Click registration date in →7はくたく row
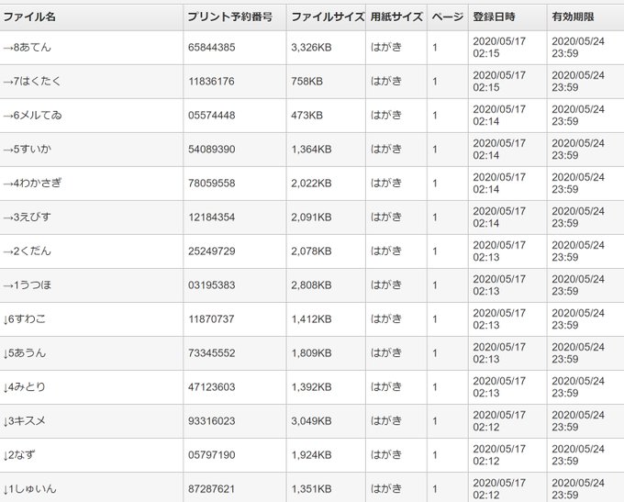The height and width of the screenshot is (502, 624). point(499,81)
